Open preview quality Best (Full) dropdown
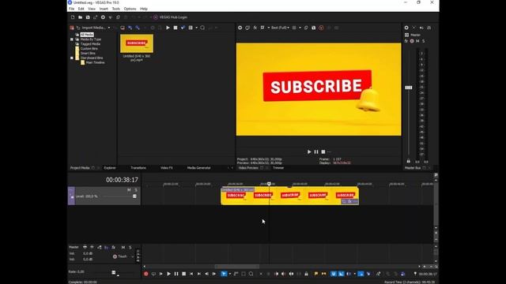Image resolution: width=506 pixels, height=284 pixels. 280,28
